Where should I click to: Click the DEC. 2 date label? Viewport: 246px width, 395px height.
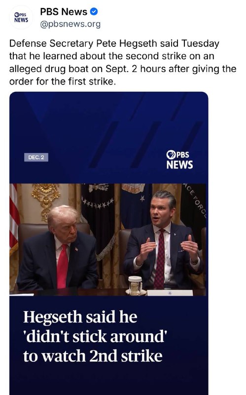pos(36,157)
